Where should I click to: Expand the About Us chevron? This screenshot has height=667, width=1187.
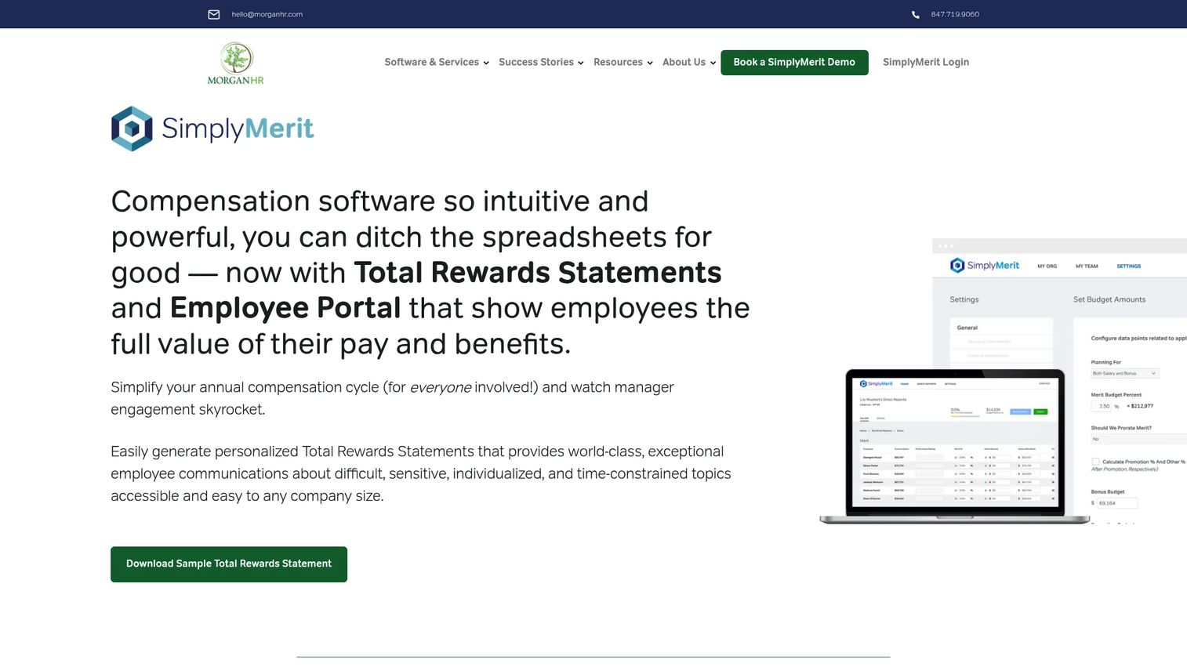pyautogui.click(x=713, y=63)
